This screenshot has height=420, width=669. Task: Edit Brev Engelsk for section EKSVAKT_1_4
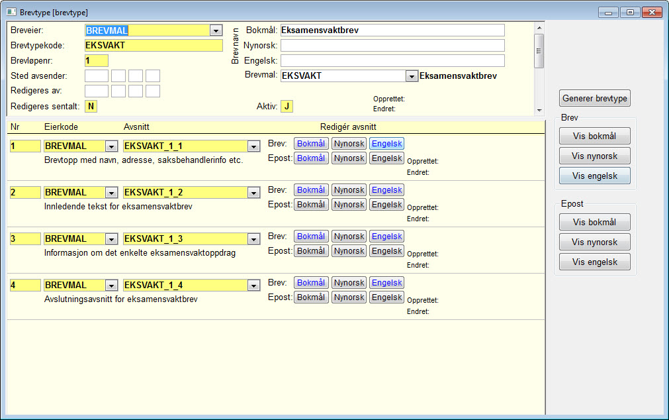387,283
